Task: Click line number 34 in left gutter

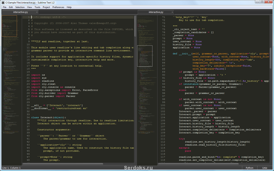Action: (28, 117)
